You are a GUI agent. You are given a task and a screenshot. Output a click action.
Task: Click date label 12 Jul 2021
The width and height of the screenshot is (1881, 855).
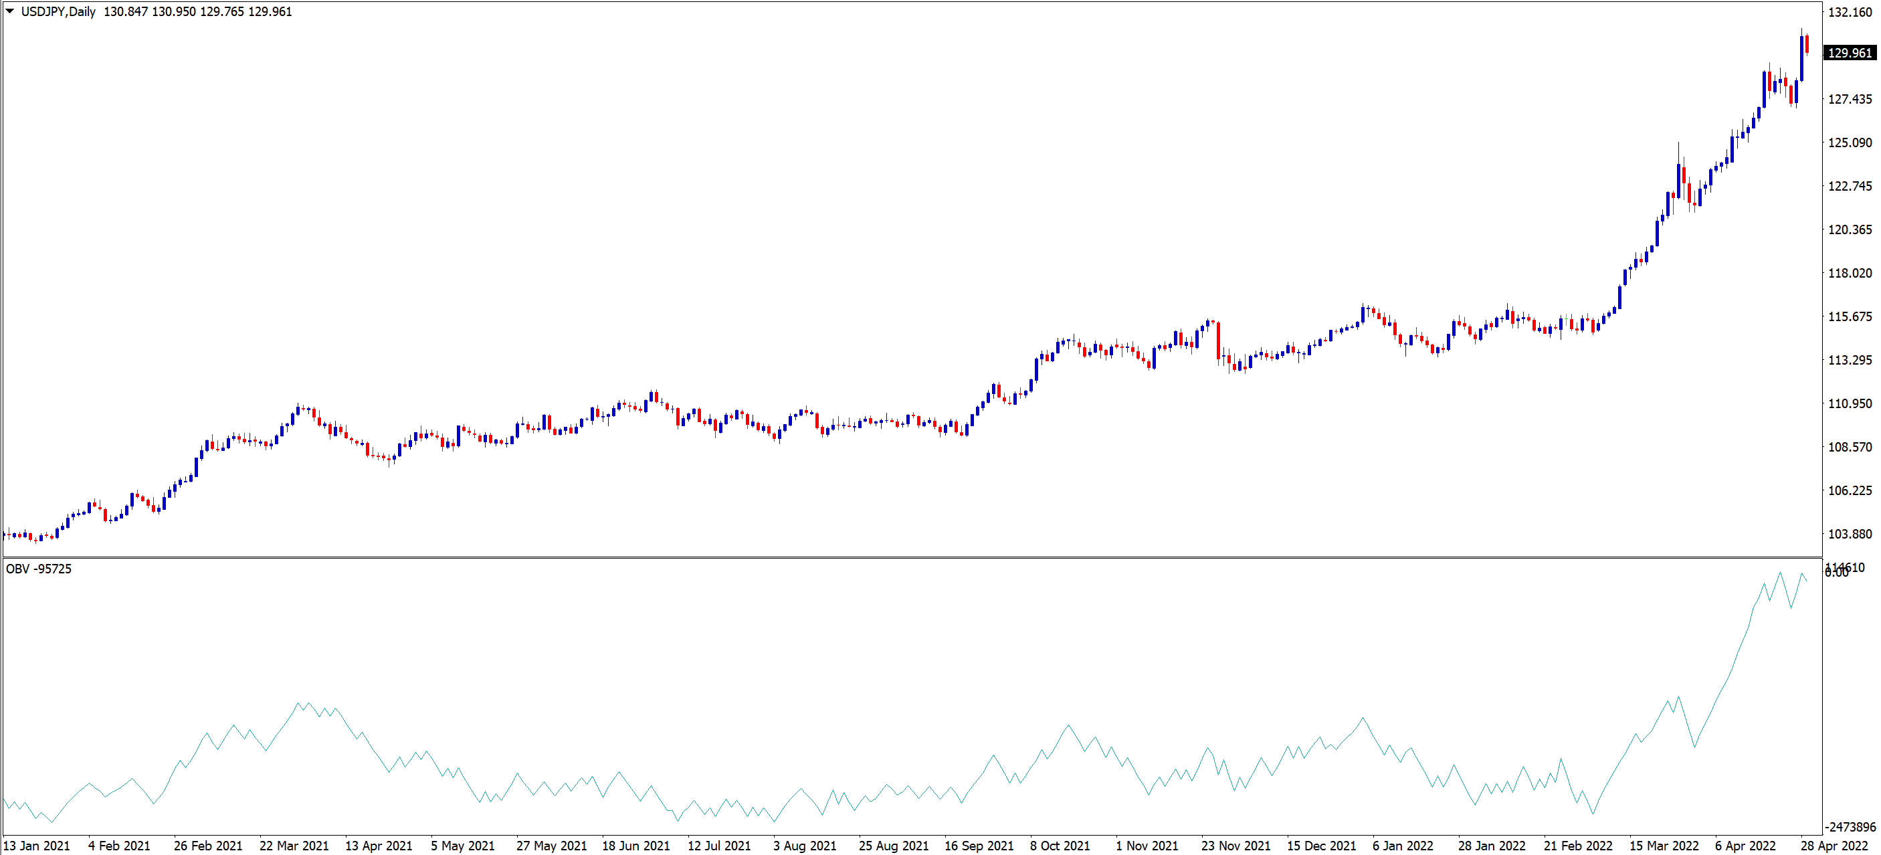[719, 846]
